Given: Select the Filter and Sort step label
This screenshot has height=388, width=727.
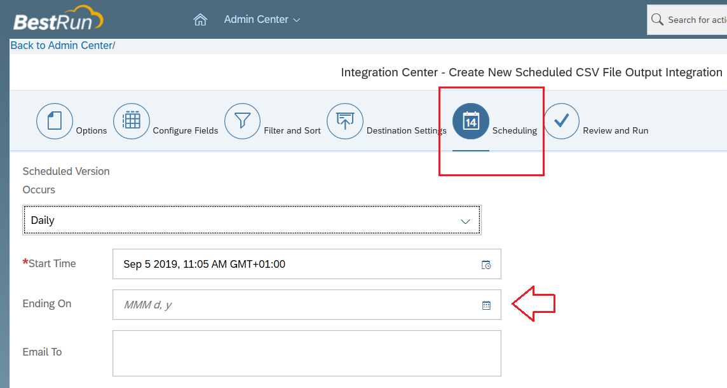Looking at the screenshot, I should point(292,131).
